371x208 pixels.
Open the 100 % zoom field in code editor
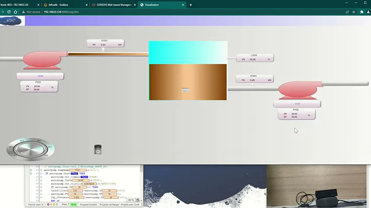click(x=130, y=200)
